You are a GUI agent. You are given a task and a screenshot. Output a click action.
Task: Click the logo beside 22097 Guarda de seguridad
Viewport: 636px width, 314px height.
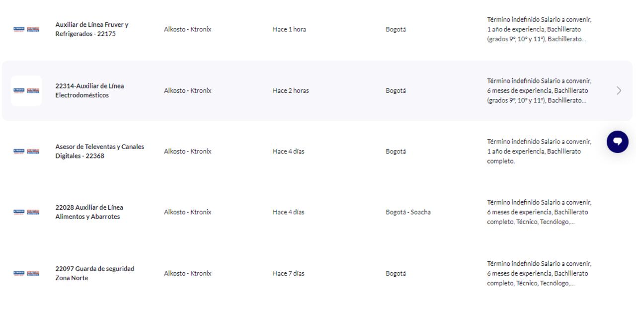click(x=26, y=273)
